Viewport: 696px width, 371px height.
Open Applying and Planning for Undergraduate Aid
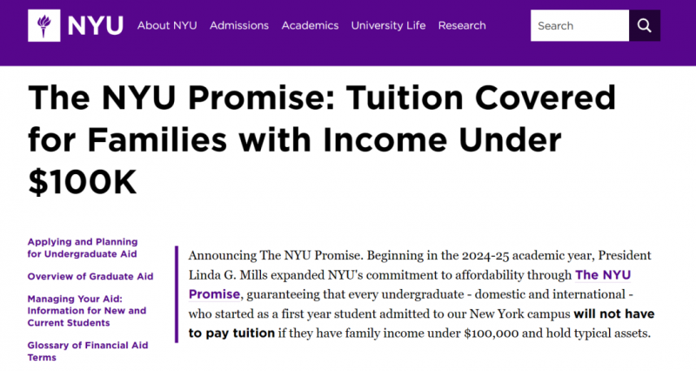[83, 248]
